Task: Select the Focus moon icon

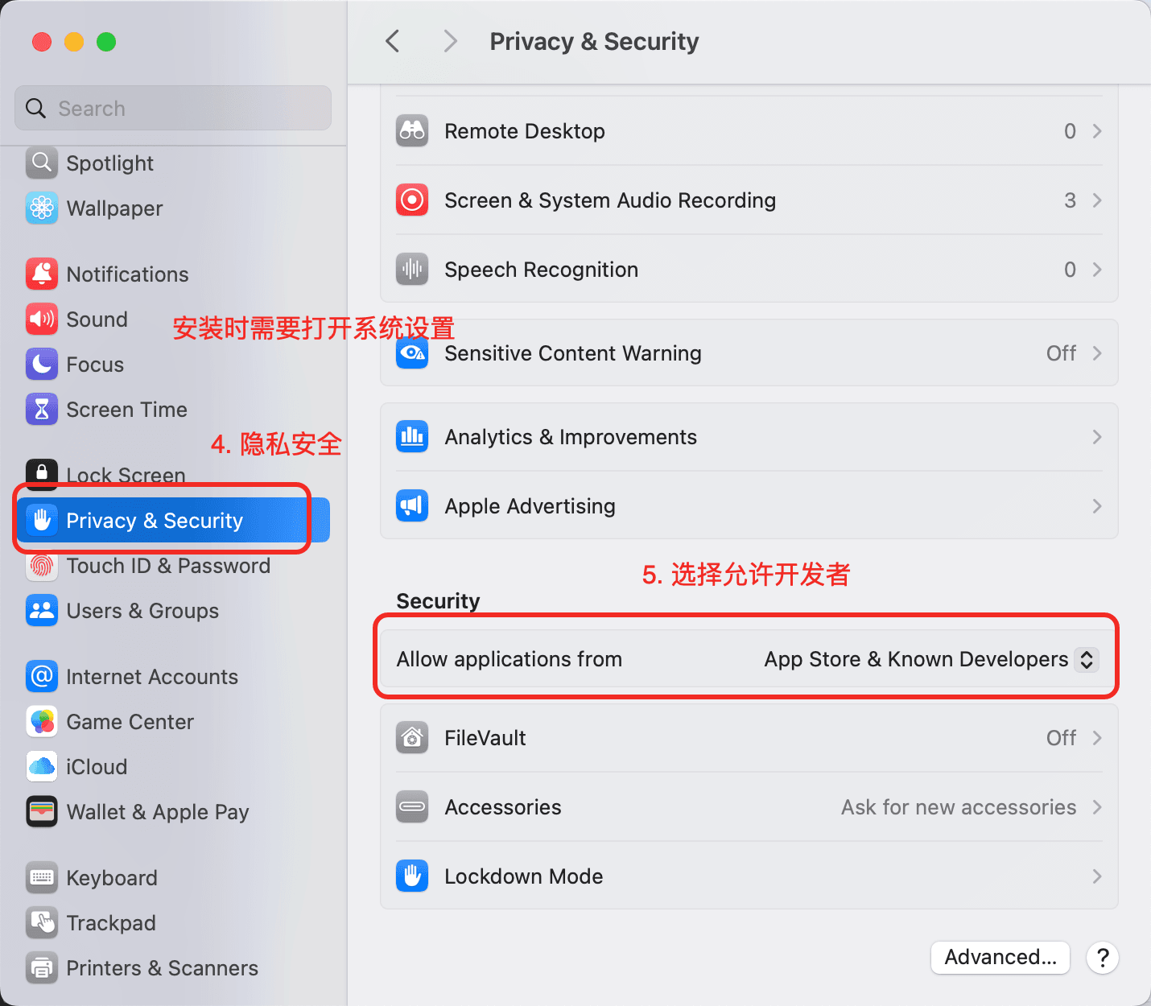Action: [41, 364]
